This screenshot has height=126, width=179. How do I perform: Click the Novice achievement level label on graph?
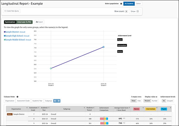(120, 52)
